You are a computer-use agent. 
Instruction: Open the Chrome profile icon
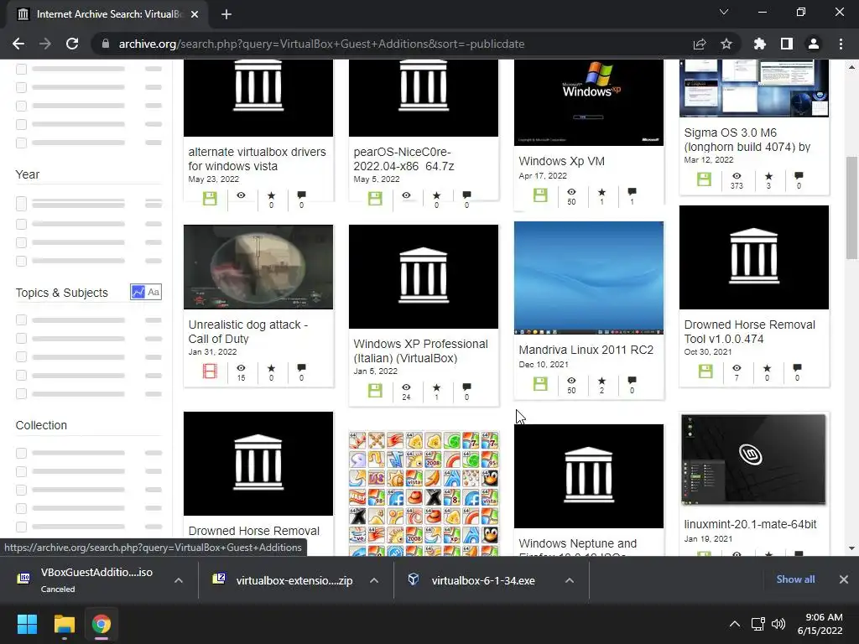tap(814, 44)
